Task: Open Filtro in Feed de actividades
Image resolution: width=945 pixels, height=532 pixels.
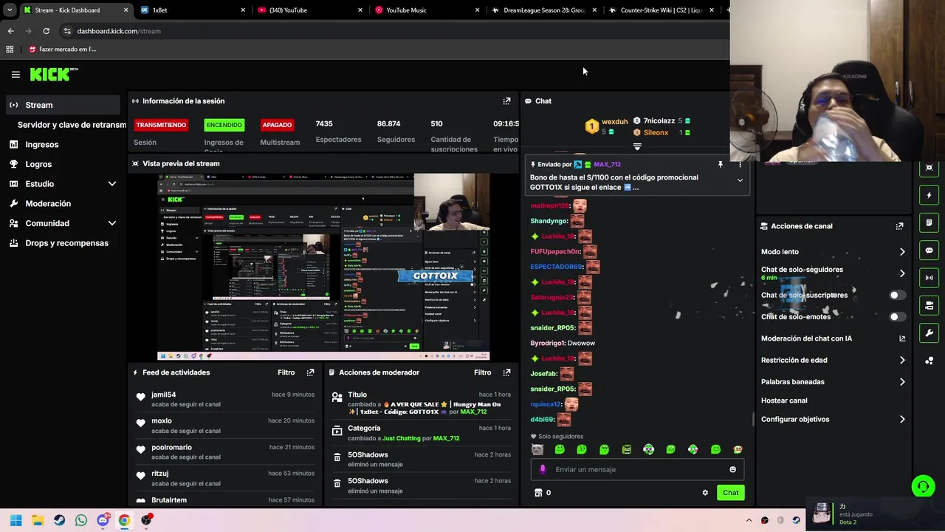Action: (x=286, y=372)
